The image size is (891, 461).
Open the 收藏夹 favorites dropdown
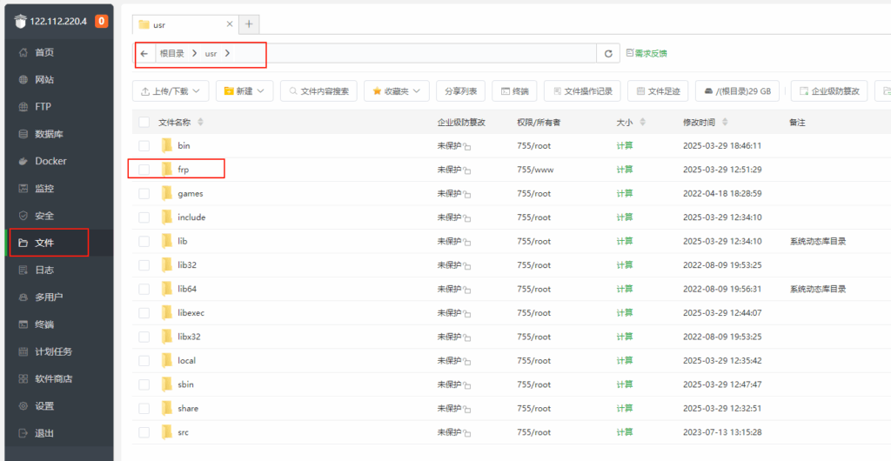pyautogui.click(x=397, y=90)
